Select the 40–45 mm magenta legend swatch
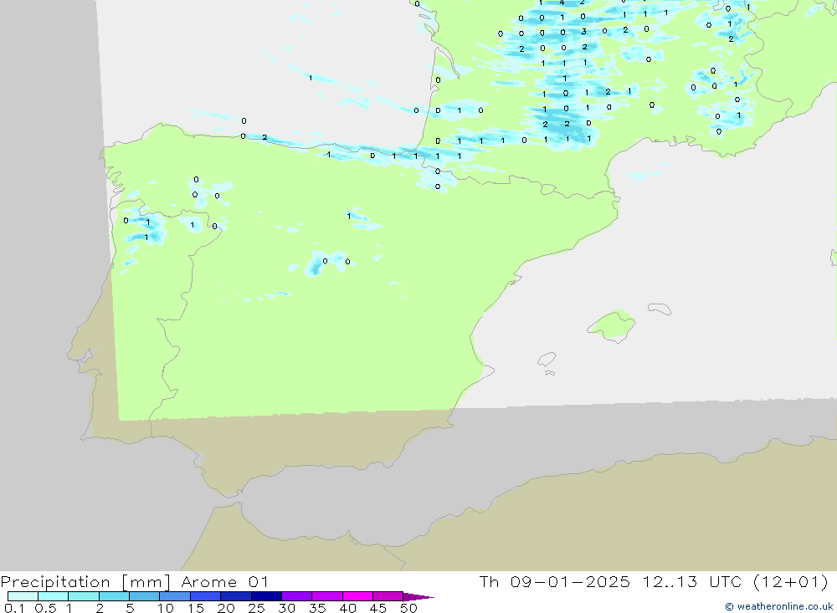 click(x=357, y=596)
